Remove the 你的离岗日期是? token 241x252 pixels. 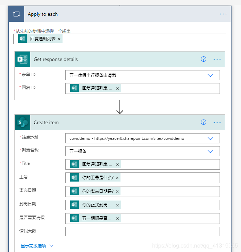[117, 192]
